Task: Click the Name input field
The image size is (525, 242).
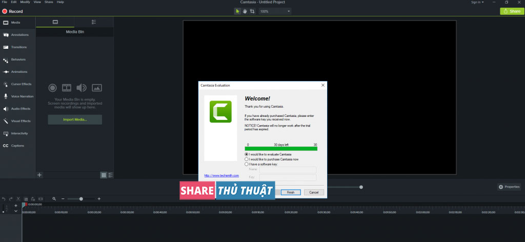Action: 288,170
